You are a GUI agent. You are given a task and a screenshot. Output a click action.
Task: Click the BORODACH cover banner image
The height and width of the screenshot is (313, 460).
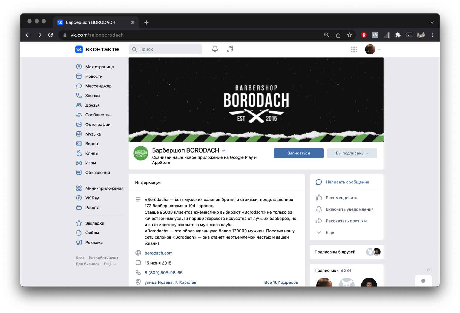[256, 100]
